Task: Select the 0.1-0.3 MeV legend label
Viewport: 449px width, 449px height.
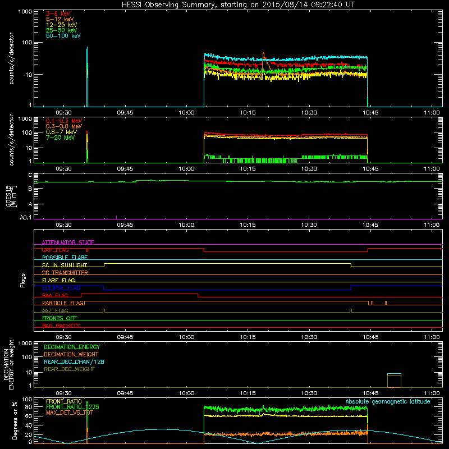Action: tap(64, 121)
